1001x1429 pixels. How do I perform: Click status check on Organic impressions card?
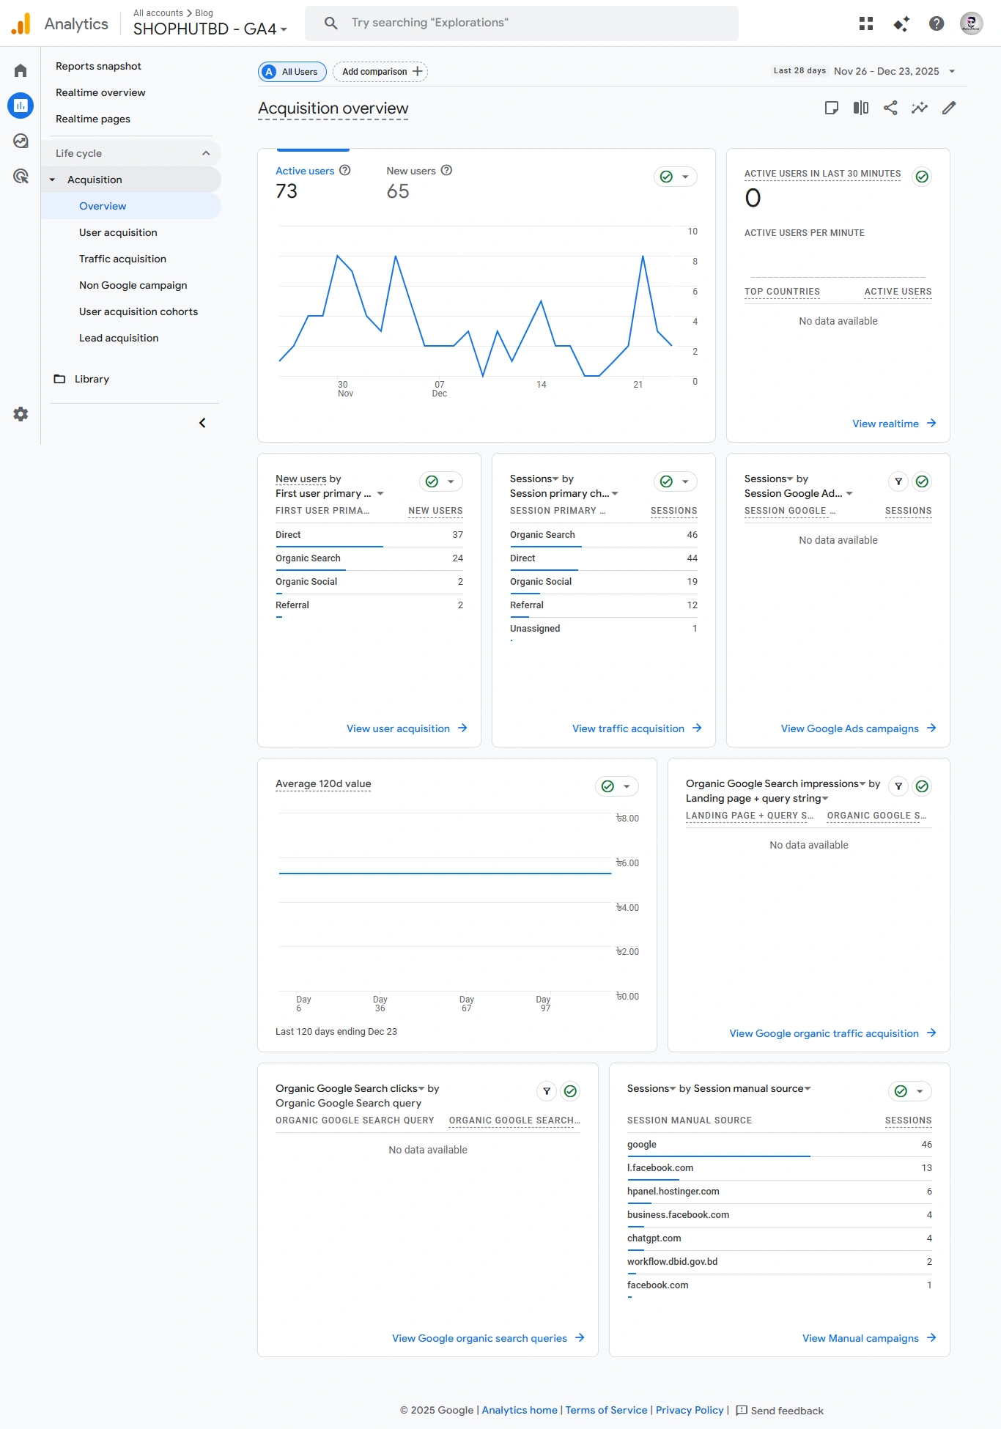tap(923, 786)
